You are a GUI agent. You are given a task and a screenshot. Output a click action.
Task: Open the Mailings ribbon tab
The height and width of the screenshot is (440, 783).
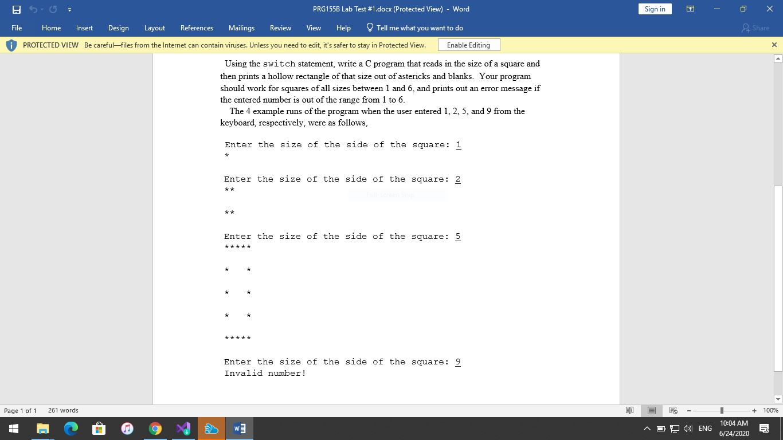[241, 27]
